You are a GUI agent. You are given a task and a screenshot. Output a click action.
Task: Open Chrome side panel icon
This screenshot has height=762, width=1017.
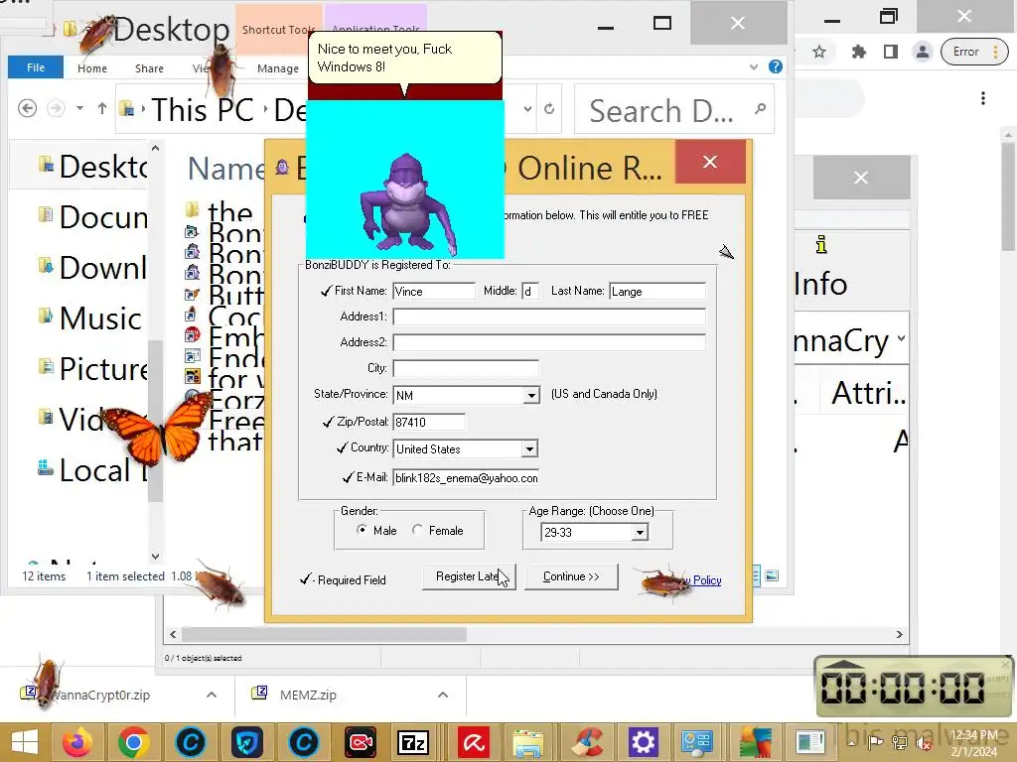click(x=891, y=52)
